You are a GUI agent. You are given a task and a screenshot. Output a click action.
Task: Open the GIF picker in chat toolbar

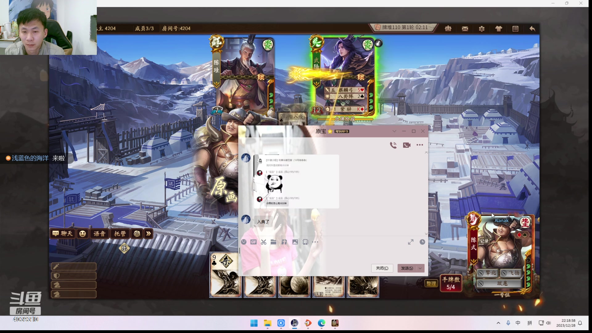click(x=253, y=242)
